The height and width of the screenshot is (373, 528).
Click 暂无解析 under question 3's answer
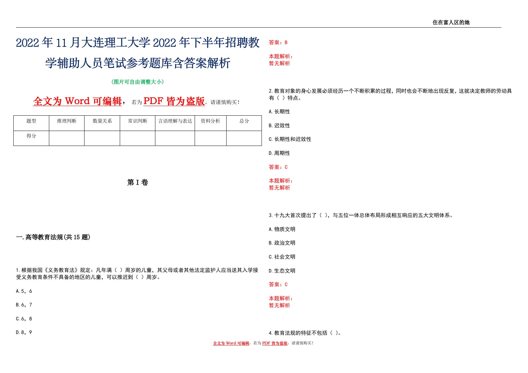click(279, 306)
